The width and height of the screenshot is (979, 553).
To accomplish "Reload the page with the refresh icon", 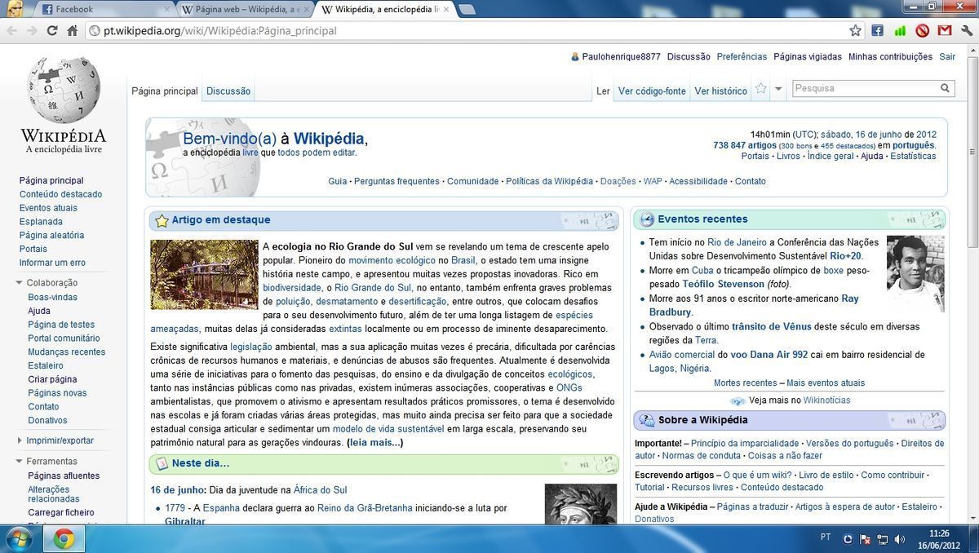I will 52,30.
